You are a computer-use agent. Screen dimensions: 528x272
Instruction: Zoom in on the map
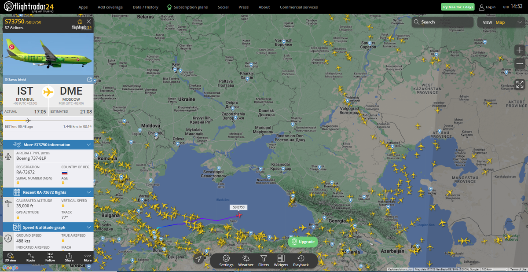coord(520,50)
